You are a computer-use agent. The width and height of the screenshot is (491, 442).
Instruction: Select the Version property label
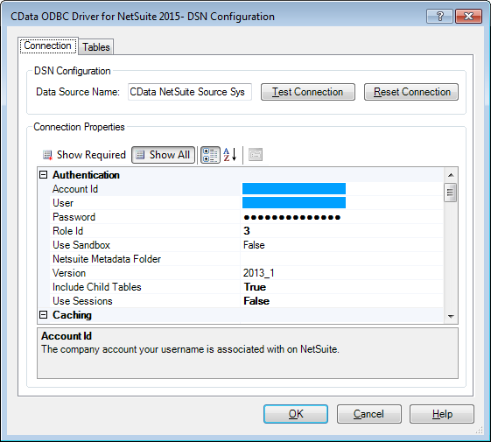(x=69, y=273)
